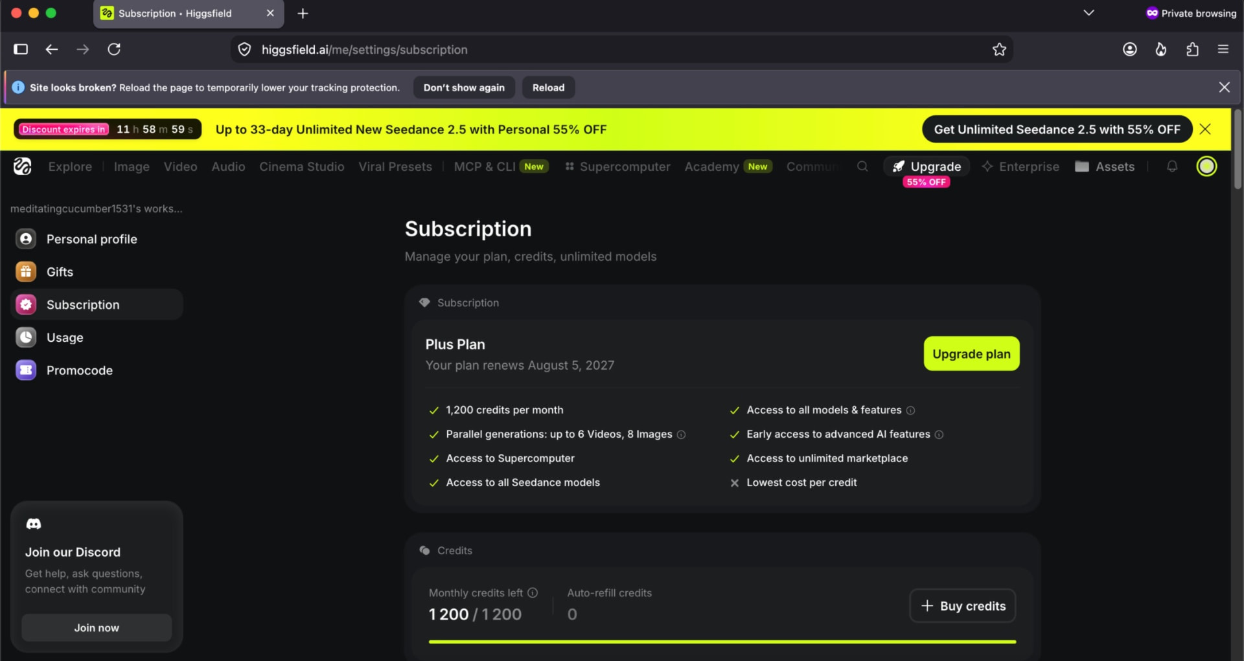Open Viral Presets
Screen dimensions: 1244x661
[395, 166]
